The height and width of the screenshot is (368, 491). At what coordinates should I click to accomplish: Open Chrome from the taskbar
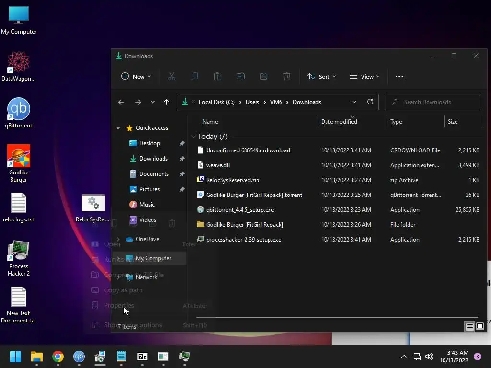click(58, 356)
